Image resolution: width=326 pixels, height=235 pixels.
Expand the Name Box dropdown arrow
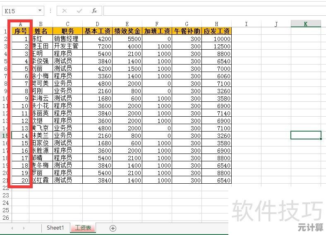[x=40, y=11]
